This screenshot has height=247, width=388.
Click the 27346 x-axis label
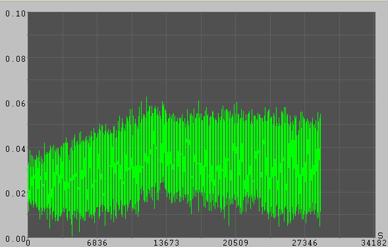(304, 243)
